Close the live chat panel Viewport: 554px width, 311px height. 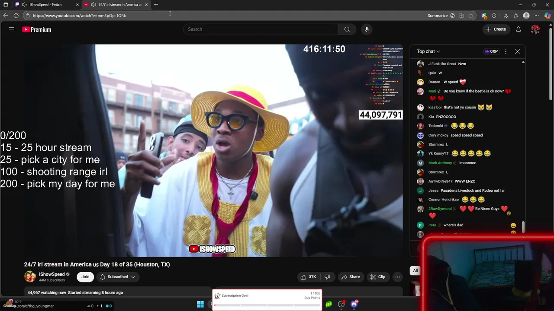[x=517, y=51]
